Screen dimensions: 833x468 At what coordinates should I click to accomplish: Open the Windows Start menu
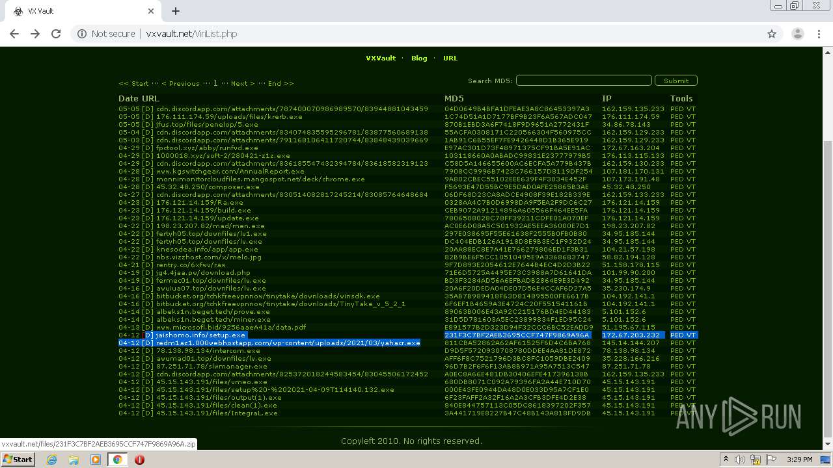click(18, 459)
